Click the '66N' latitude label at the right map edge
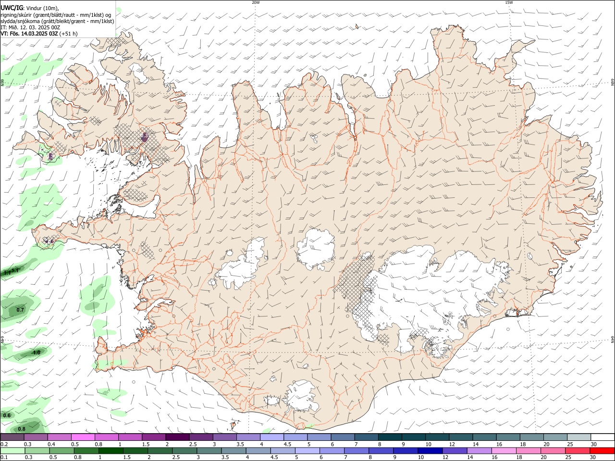 tap(613, 82)
